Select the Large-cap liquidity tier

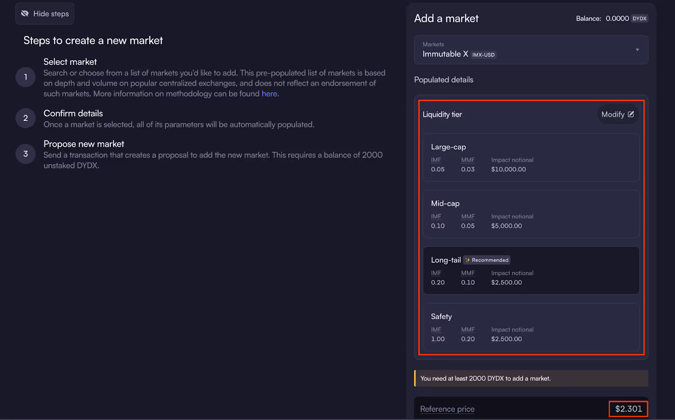click(531, 158)
